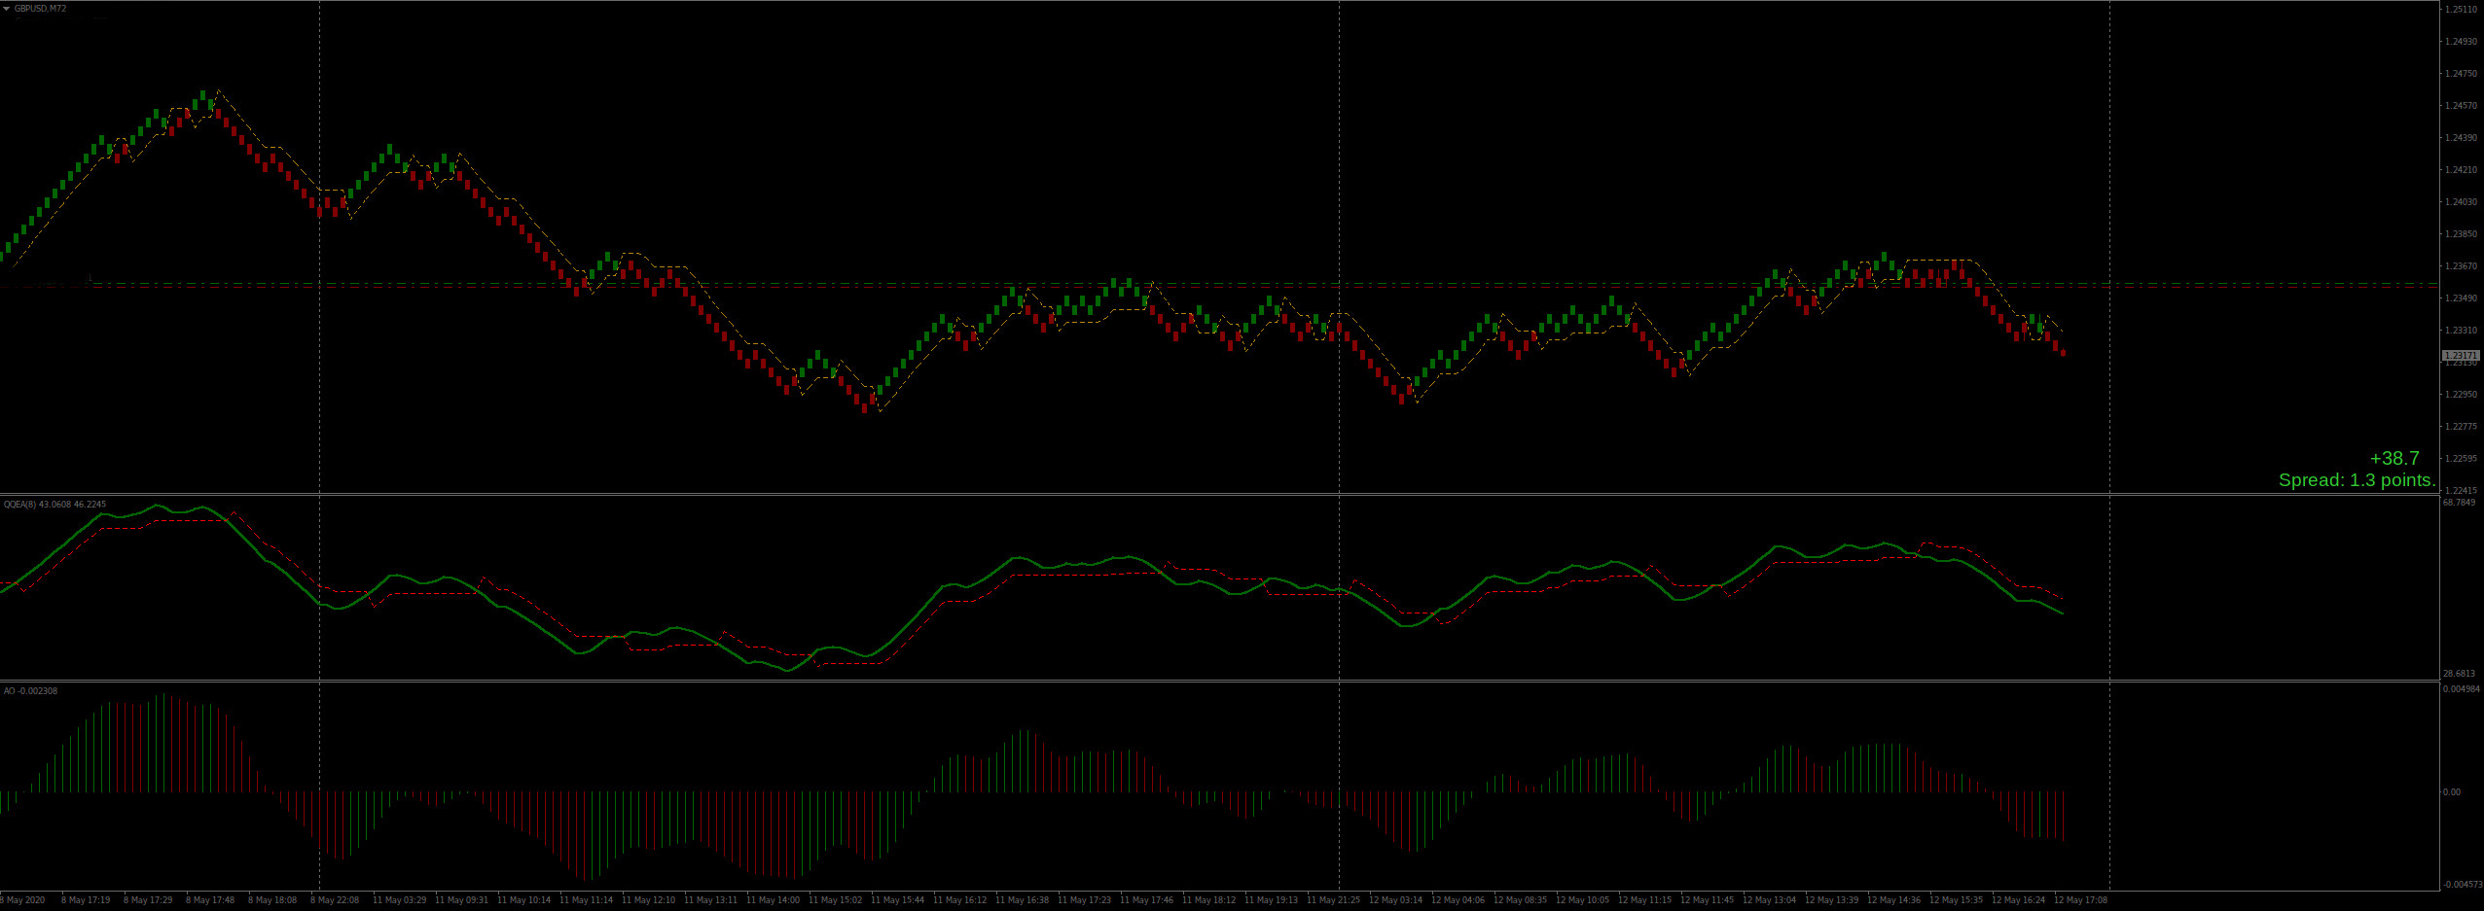Select the AO -0.002308 indicator label
Screen dimensions: 2484x911
pyautogui.click(x=30, y=691)
